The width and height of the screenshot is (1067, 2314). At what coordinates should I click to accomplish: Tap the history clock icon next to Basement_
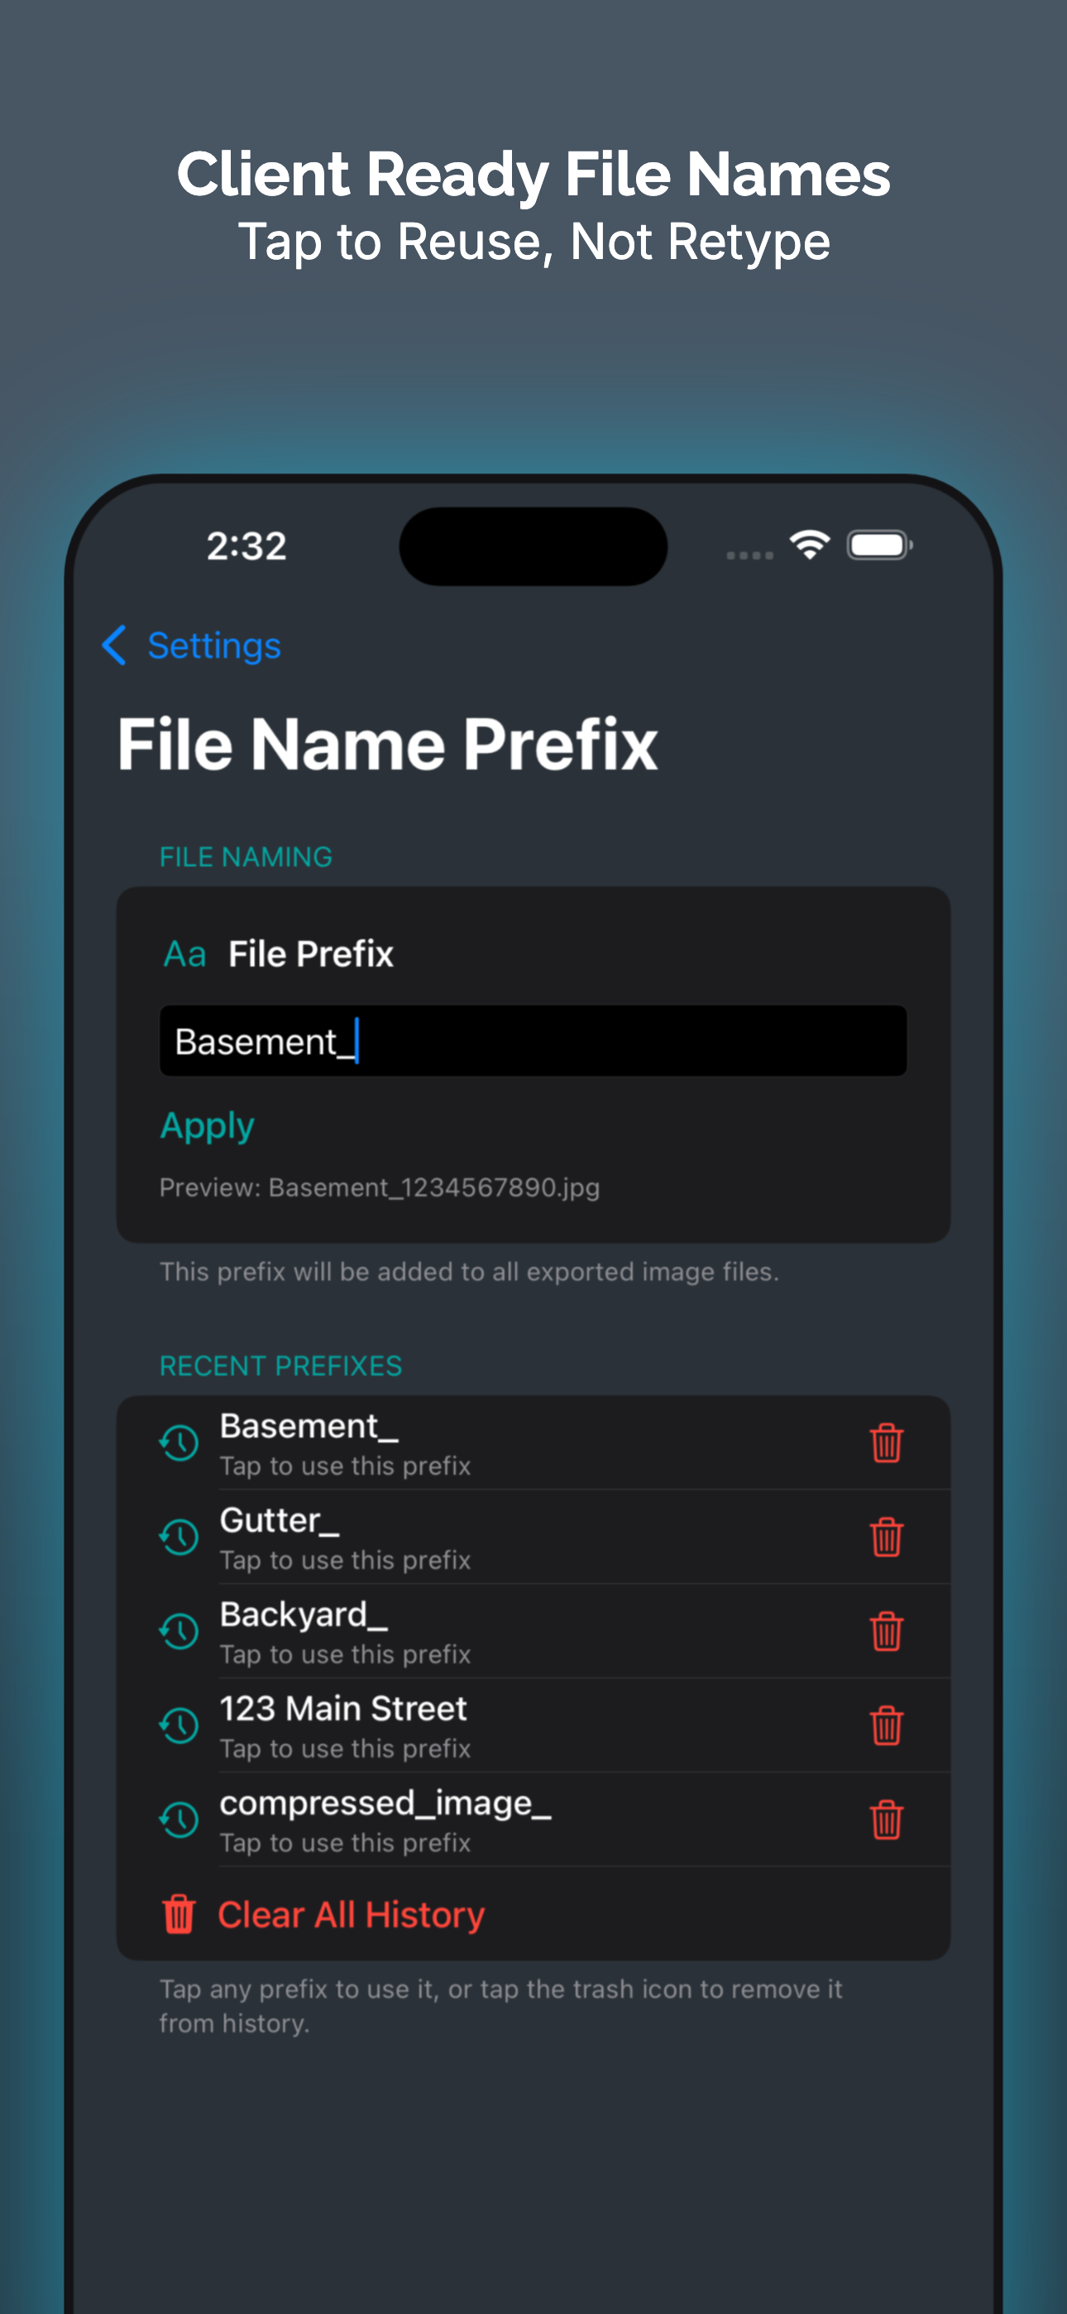[x=179, y=1443]
